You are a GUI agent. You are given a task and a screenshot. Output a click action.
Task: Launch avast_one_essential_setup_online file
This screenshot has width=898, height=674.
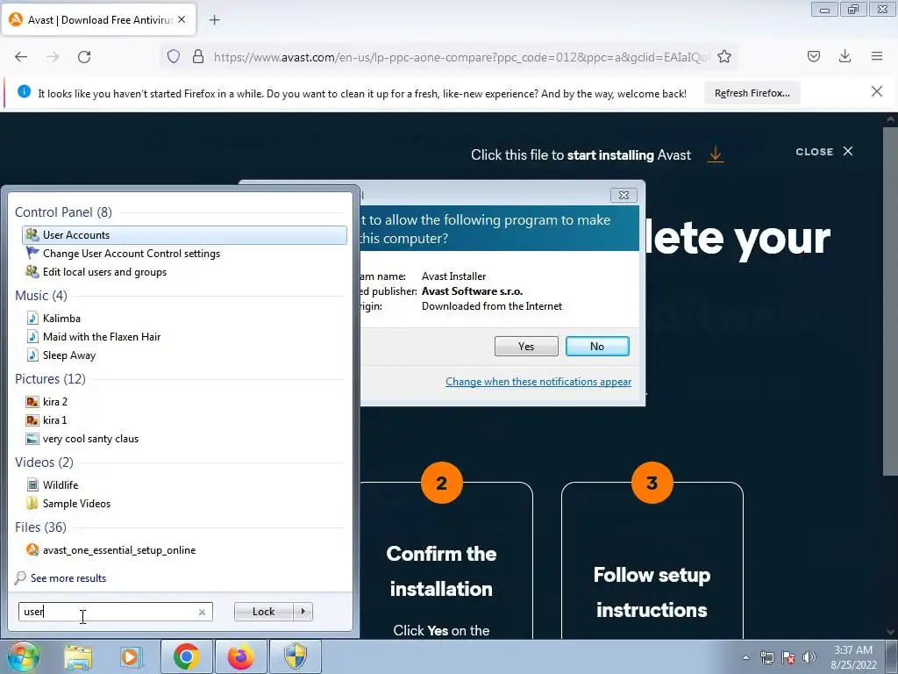(x=119, y=549)
